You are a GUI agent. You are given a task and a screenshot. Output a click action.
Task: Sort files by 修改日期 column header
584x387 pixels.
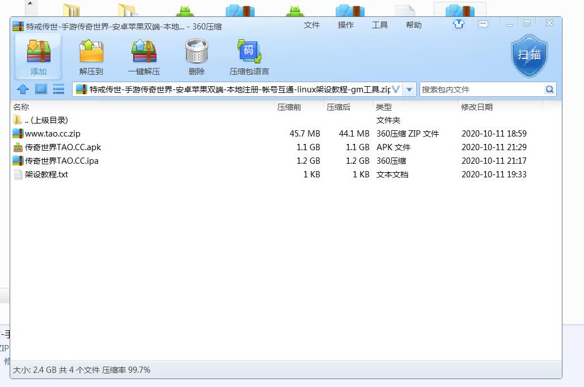(476, 107)
